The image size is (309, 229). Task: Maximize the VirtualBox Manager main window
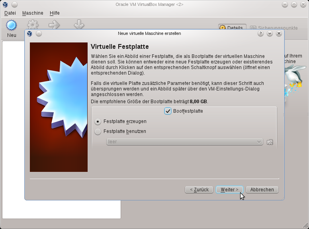[x=294, y=4]
